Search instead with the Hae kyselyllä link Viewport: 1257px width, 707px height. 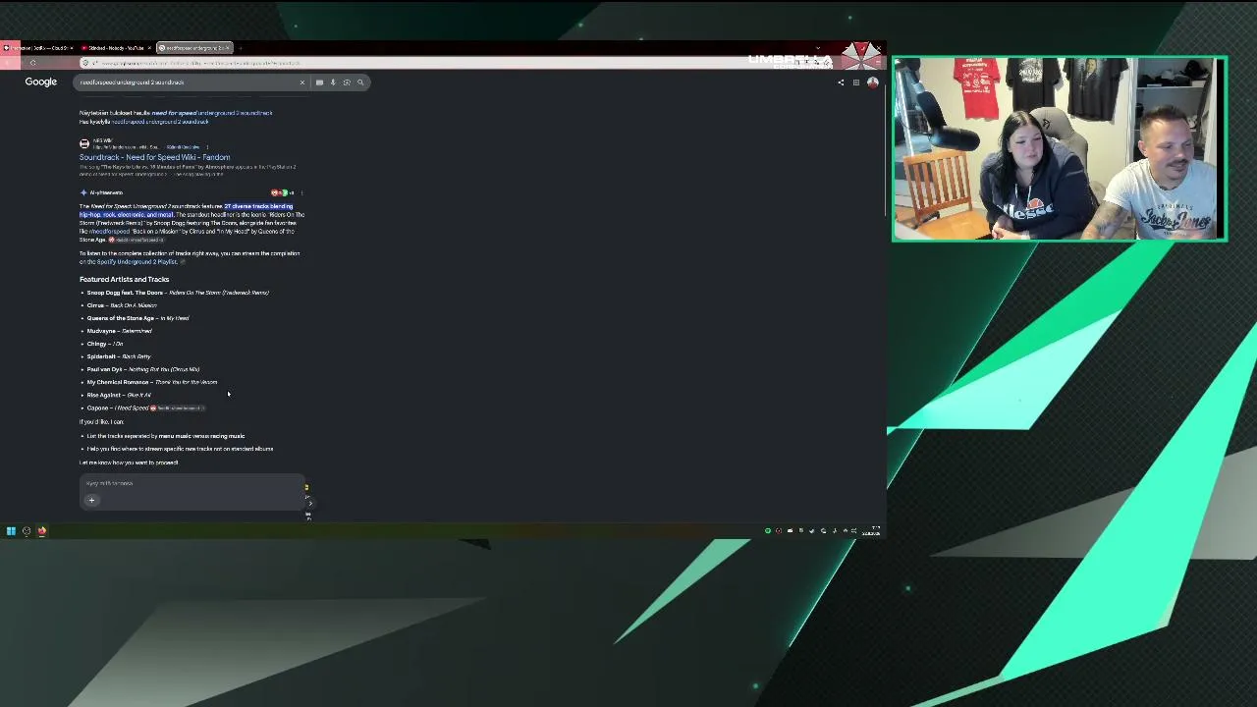point(160,122)
